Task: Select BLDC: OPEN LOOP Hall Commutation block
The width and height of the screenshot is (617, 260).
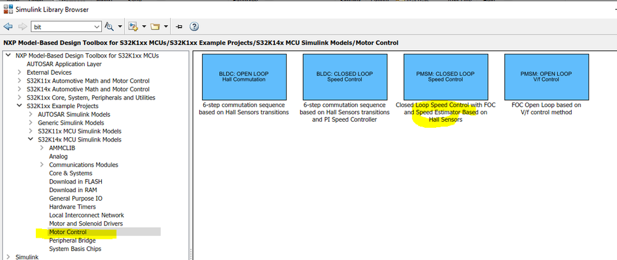Action: (244, 77)
